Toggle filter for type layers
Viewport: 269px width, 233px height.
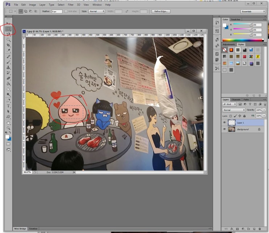tap(250, 104)
